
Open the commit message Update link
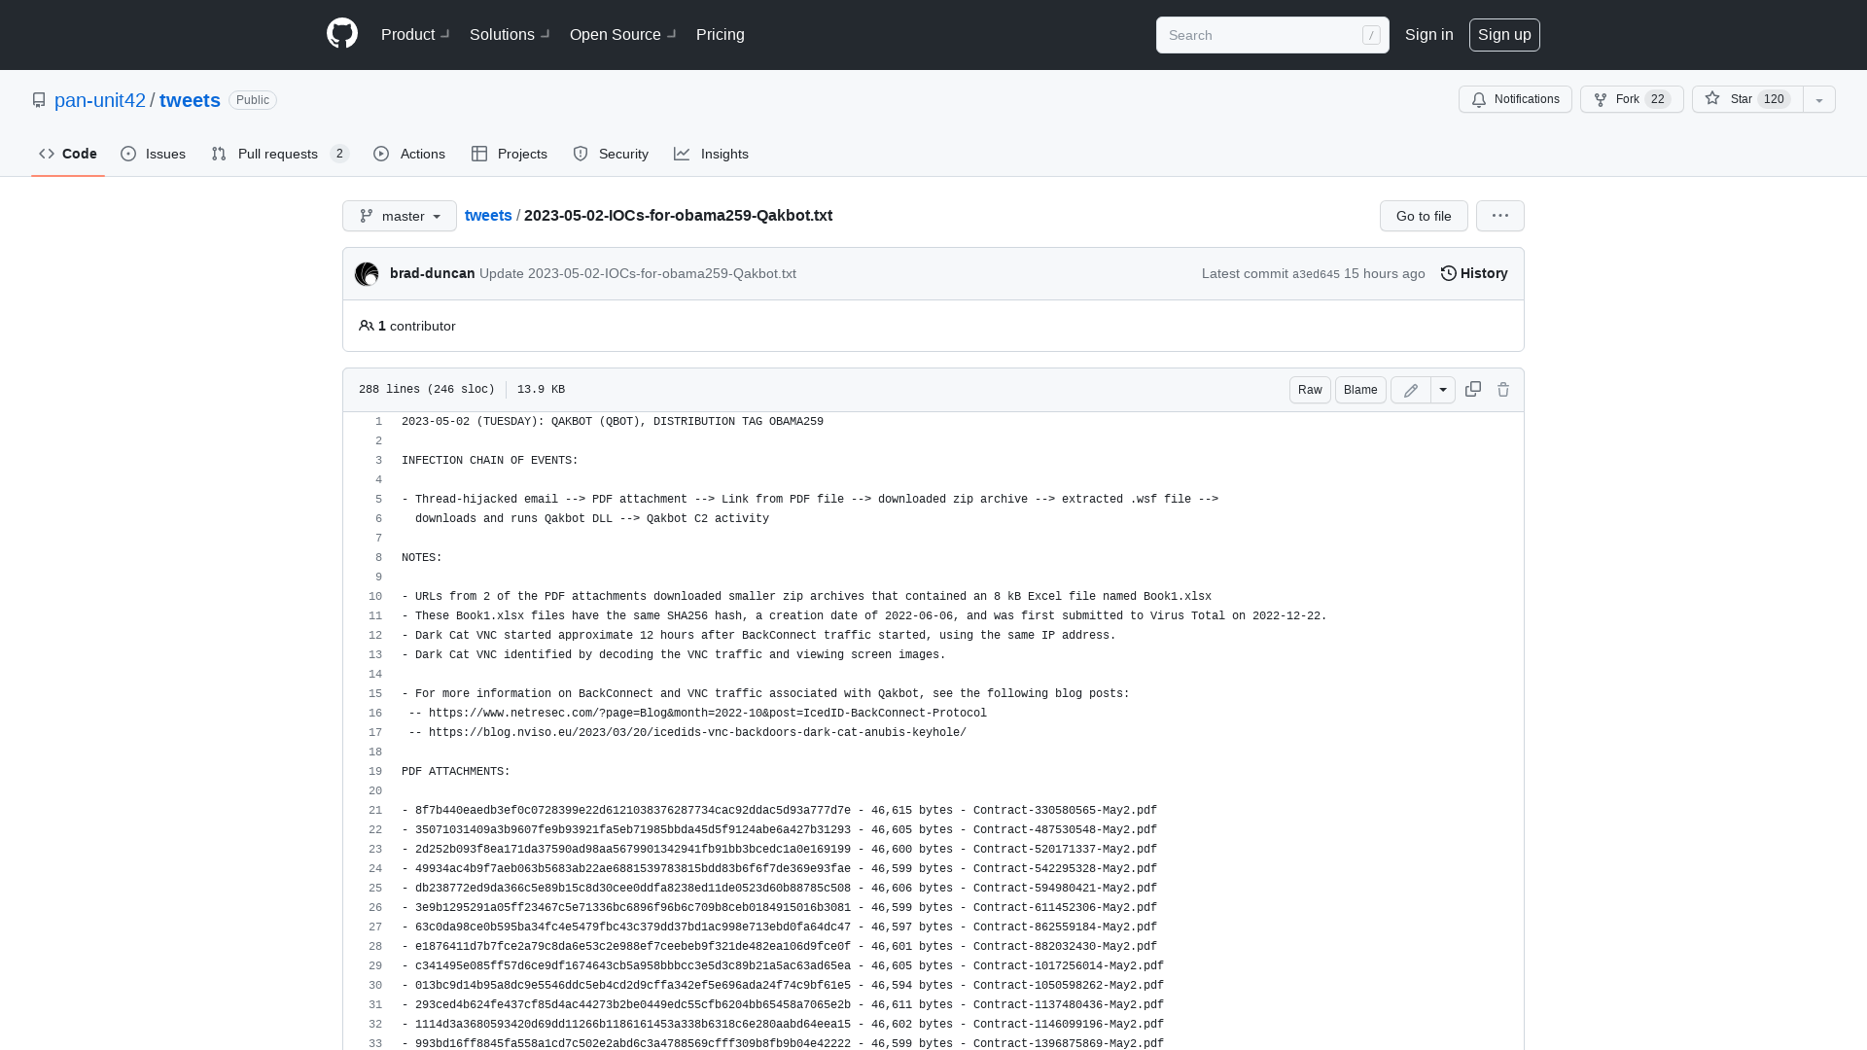point(638,273)
